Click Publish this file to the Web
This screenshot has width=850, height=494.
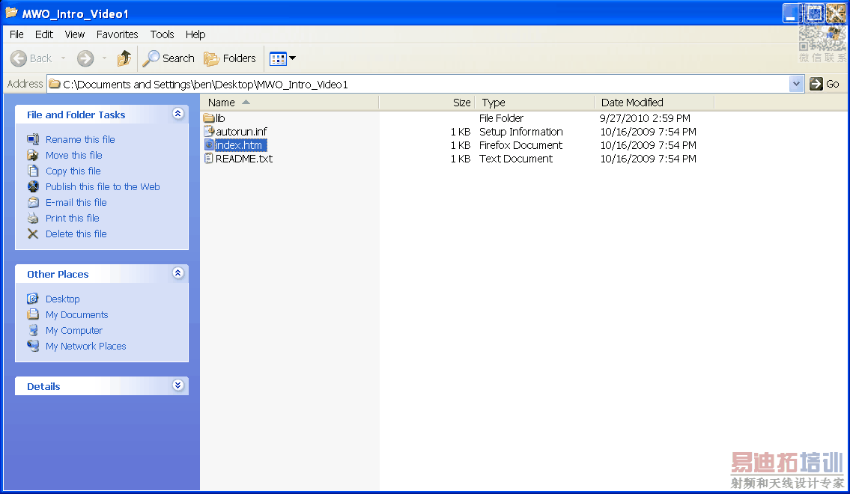pyautogui.click(x=103, y=186)
